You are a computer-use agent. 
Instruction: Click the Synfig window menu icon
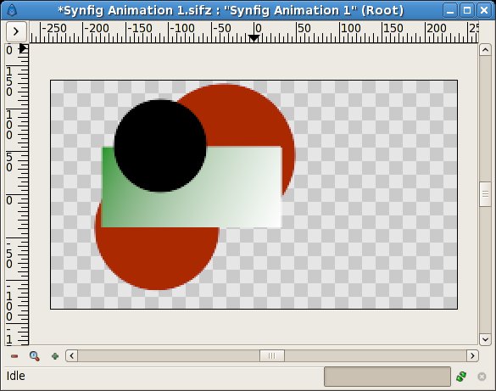(x=11, y=10)
